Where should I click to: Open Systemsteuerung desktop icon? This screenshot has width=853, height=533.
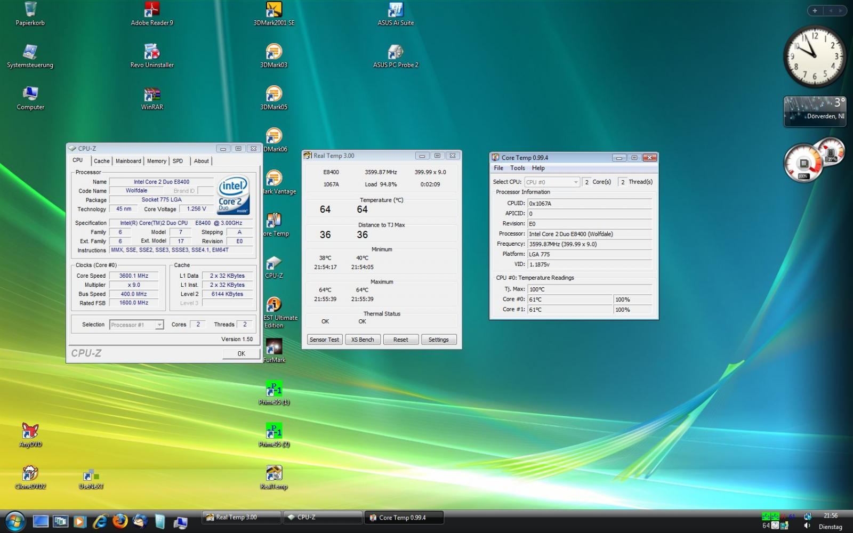30,56
